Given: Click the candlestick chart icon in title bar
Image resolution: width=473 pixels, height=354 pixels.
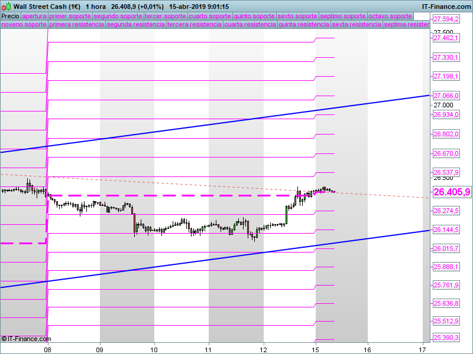Looking at the screenshot, I should tap(6, 6).
